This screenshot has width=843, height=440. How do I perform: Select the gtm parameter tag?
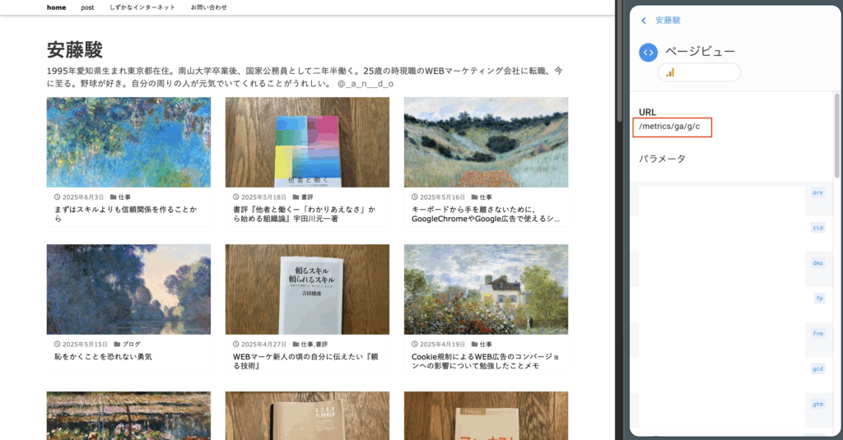point(817,404)
